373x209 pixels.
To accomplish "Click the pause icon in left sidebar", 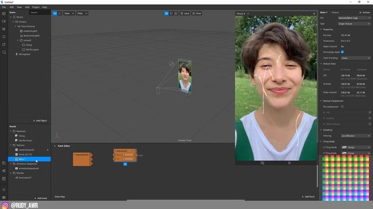I will [x=4, y=29].
